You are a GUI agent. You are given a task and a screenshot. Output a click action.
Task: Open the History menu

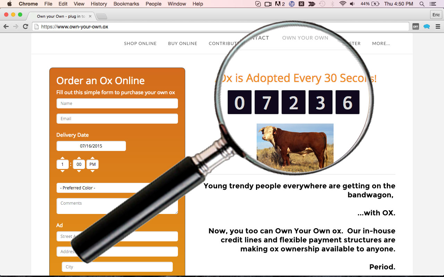pyautogui.click(x=99, y=4)
